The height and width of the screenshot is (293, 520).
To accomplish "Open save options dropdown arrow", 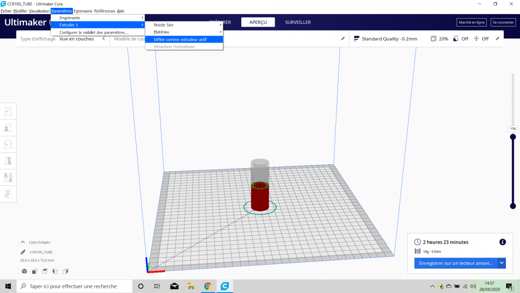I will click(502, 263).
